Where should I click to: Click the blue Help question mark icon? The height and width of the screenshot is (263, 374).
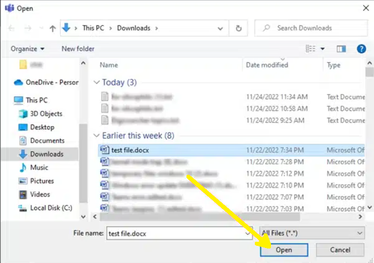[x=362, y=49]
